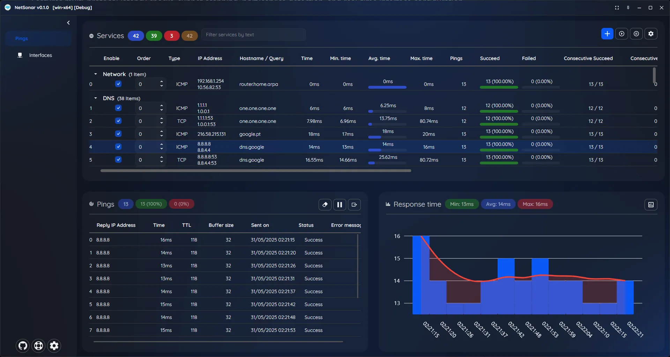670x357 pixels.
Task: Collapse the Network group
Action: (x=95, y=74)
